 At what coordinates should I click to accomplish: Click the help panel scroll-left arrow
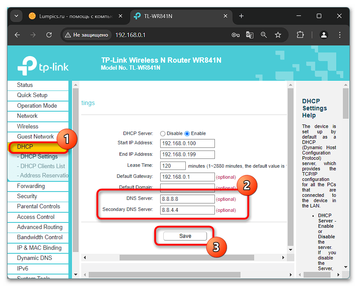[x=300, y=275]
